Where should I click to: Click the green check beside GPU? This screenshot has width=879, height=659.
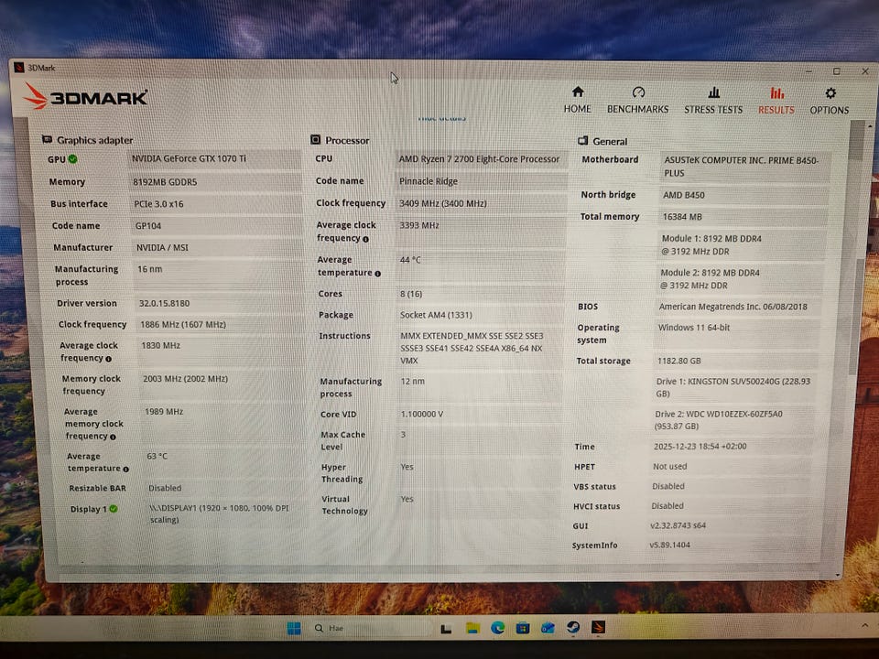coord(73,159)
